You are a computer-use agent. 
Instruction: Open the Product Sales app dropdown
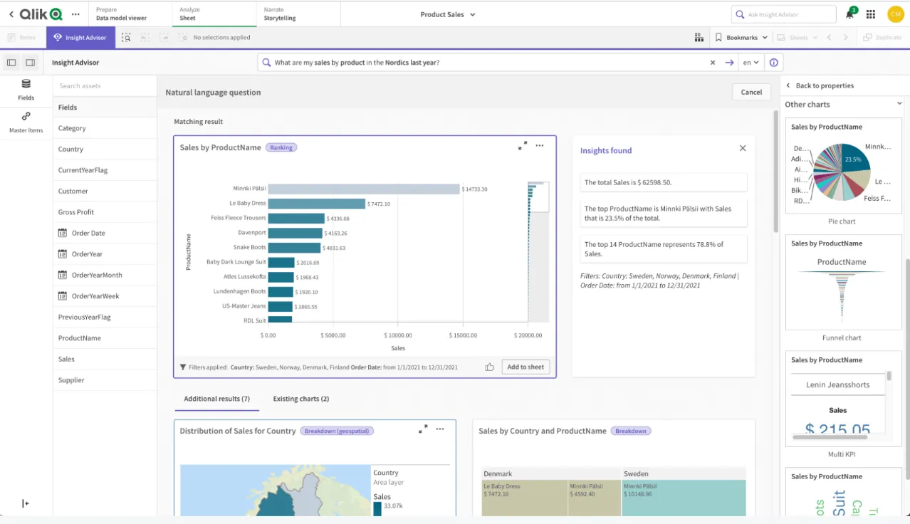[x=447, y=14]
